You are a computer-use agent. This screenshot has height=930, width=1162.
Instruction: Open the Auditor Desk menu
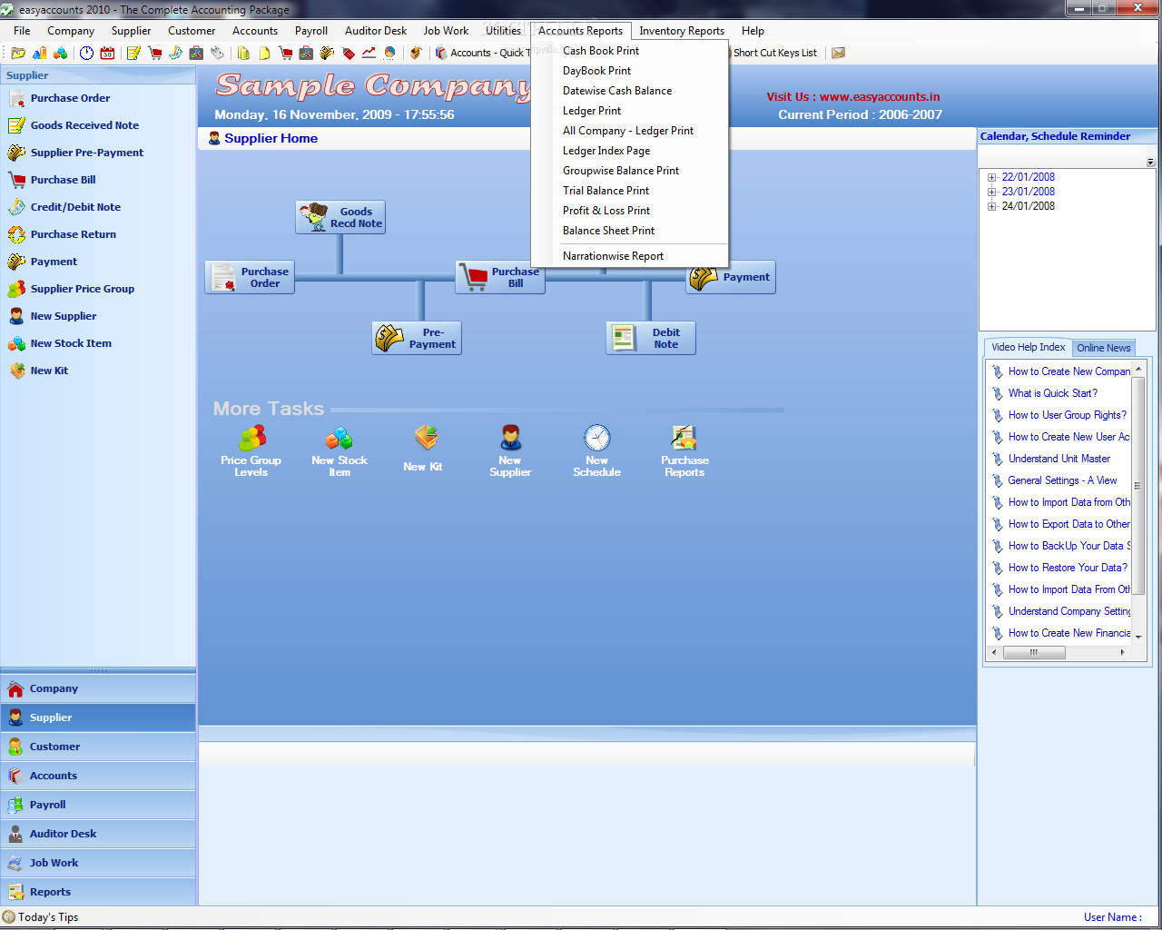tap(376, 31)
